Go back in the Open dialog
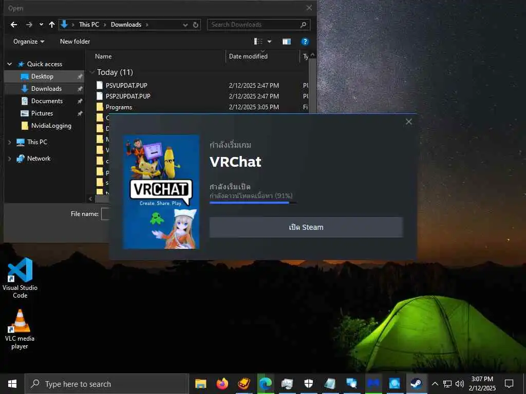 click(14, 25)
